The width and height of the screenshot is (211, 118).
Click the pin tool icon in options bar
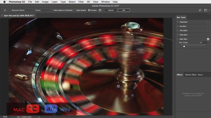(x=5, y=10)
